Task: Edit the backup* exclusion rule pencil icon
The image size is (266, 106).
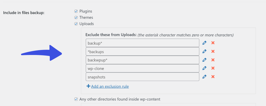Action: tap(204, 43)
